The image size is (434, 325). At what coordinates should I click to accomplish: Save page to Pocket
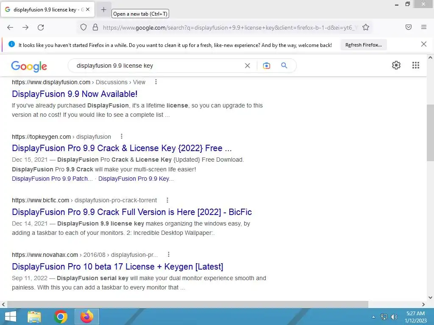tap(409, 27)
